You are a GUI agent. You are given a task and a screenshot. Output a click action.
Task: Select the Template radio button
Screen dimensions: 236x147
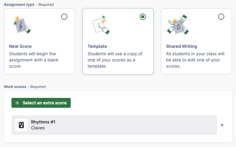point(143,17)
